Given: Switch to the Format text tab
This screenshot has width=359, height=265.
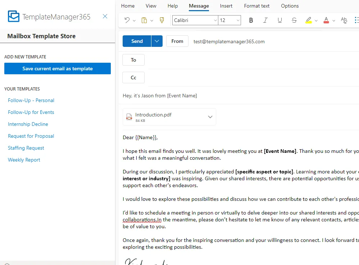Looking at the screenshot, I should (x=256, y=6).
